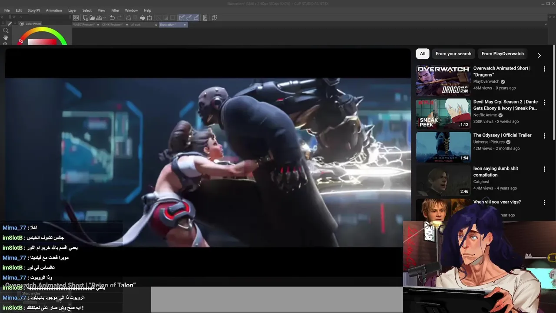Show more filter chips with right chevron

539,55
